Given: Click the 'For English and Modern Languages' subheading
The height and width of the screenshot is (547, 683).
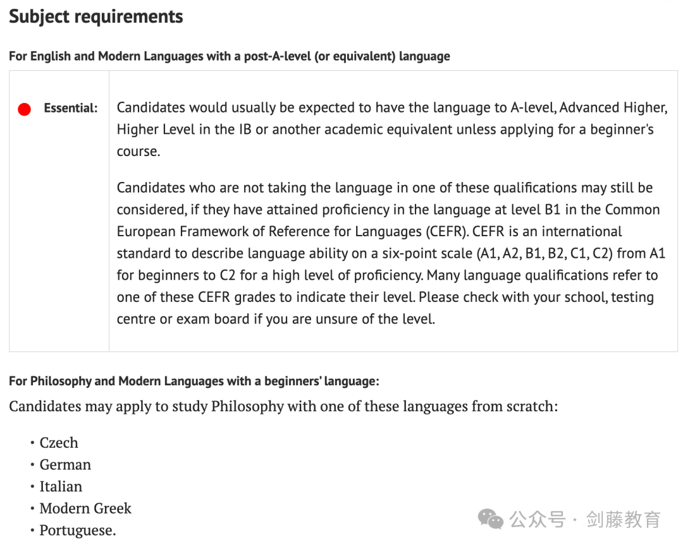Looking at the screenshot, I should click(x=230, y=56).
